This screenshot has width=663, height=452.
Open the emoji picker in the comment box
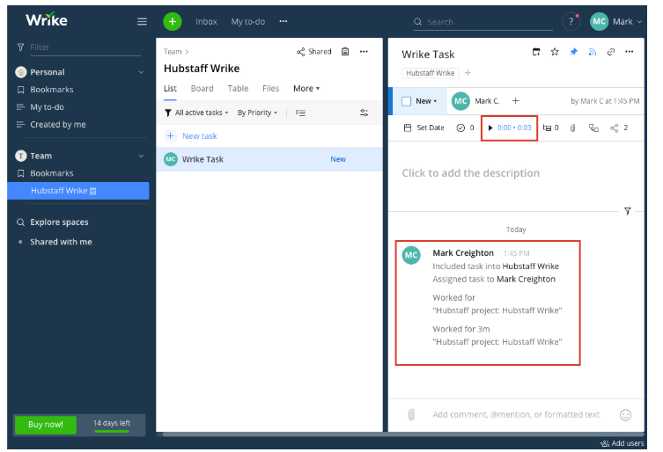coord(626,414)
